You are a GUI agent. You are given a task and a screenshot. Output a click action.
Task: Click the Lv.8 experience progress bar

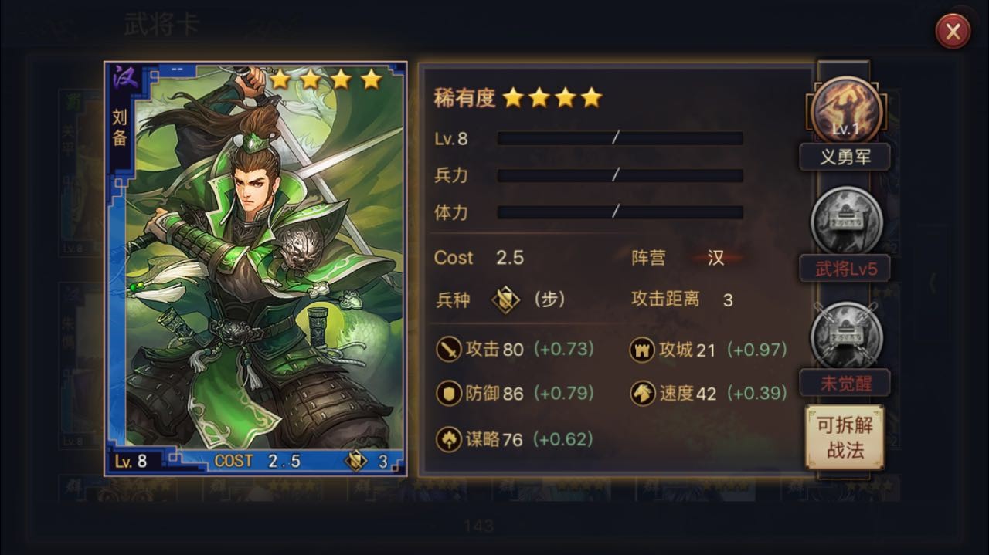(x=620, y=139)
